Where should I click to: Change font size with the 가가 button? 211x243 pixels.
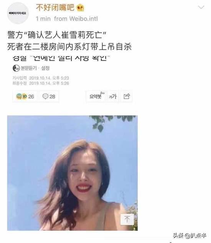(113, 97)
